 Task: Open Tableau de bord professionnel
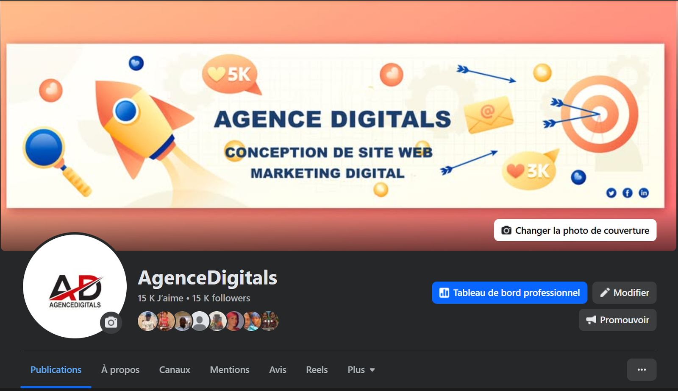coord(509,293)
